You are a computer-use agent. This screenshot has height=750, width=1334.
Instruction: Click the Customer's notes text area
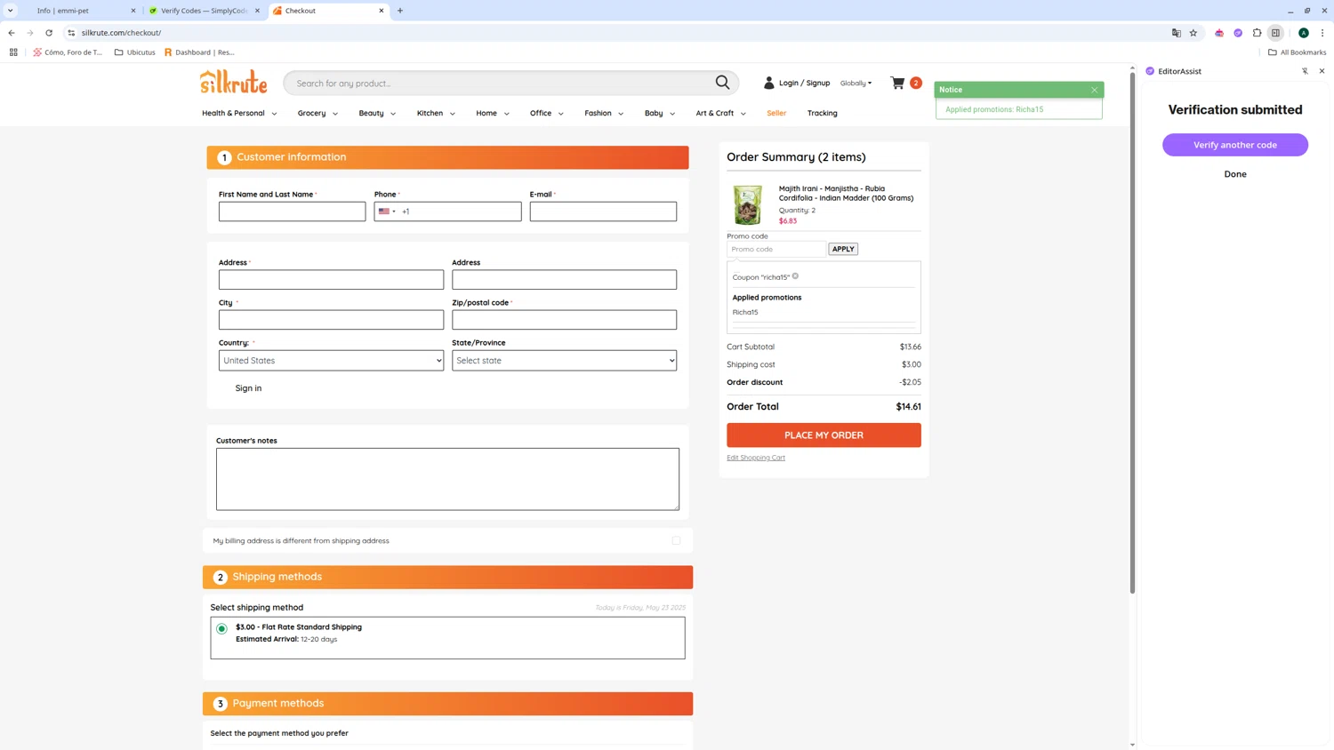pos(447,479)
